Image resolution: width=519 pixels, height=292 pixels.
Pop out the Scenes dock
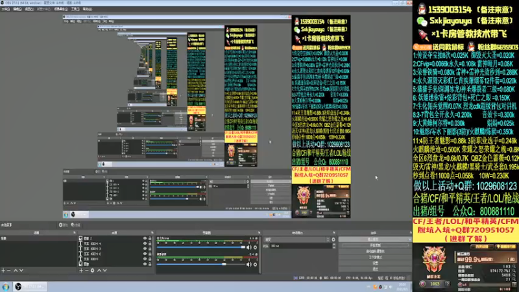click(75, 233)
